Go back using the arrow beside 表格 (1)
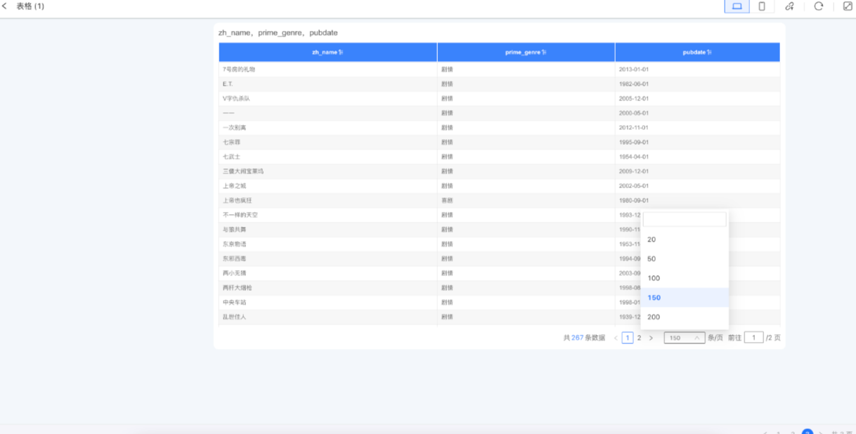 [4, 6]
